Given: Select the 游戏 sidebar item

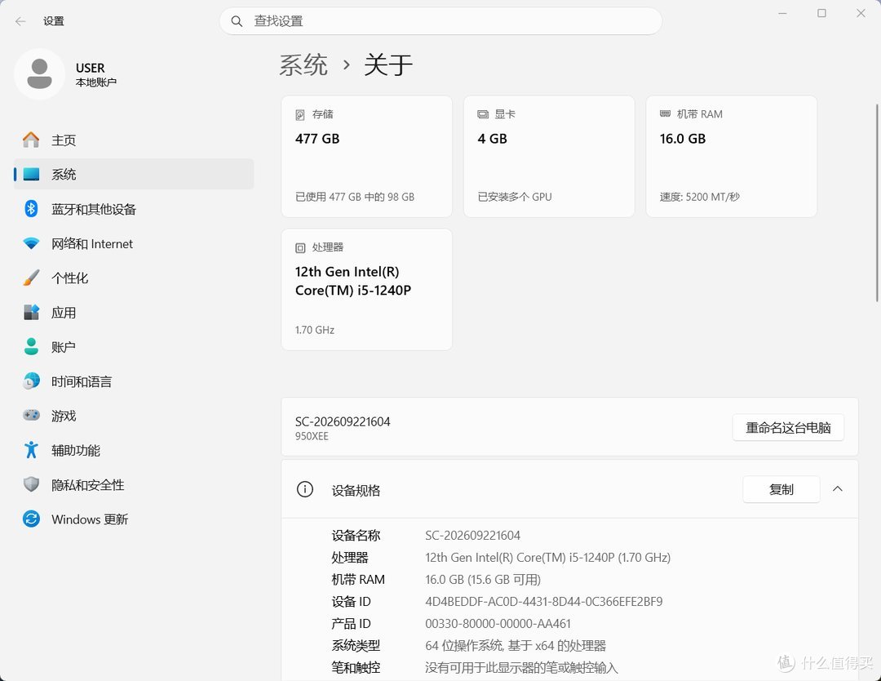Looking at the screenshot, I should 134,416.
